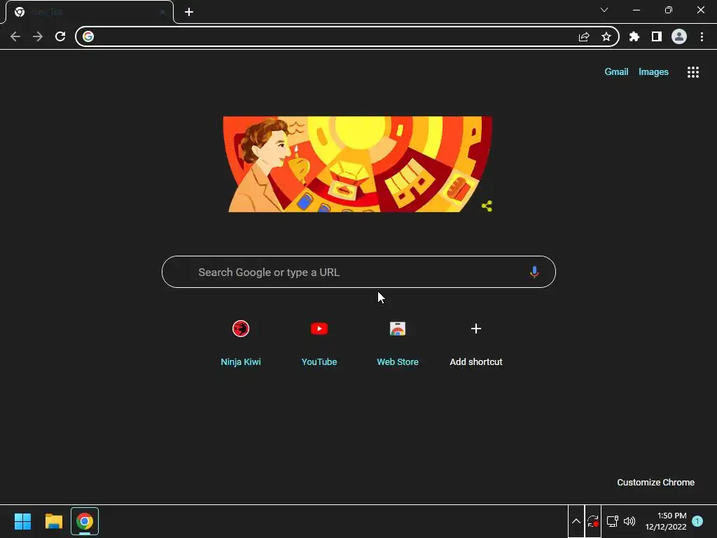This screenshot has height=538, width=717.
Task: Go back using the back arrow
Action: click(15, 36)
